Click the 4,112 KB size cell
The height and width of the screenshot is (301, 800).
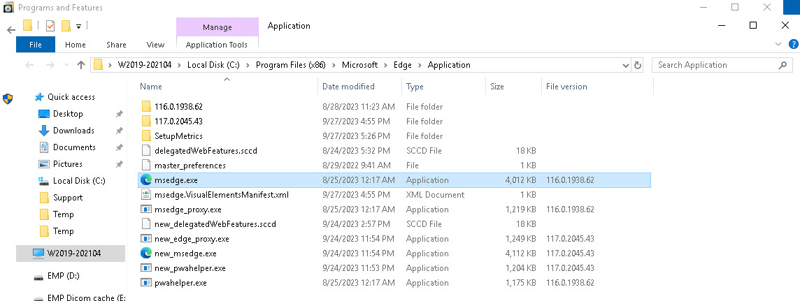pos(520,254)
